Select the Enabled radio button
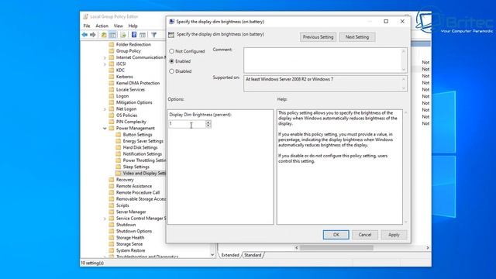Viewport: 496px width, 279px height. point(171,61)
